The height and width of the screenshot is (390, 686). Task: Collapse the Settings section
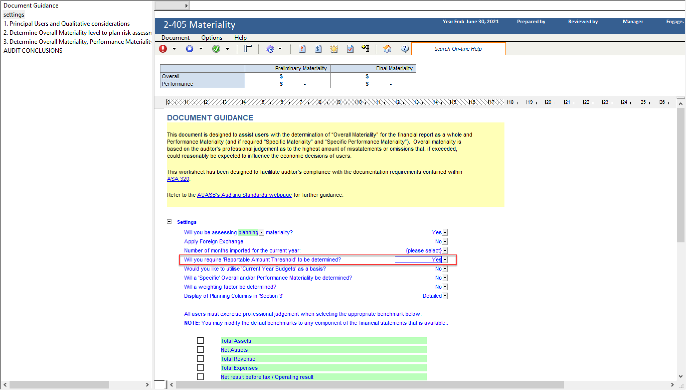(x=169, y=222)
